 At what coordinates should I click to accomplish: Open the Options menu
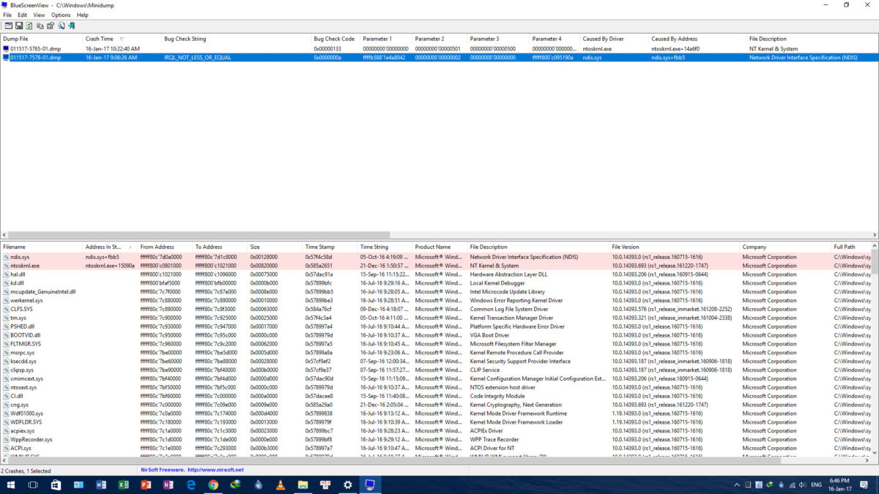click(x=61, y=15)
